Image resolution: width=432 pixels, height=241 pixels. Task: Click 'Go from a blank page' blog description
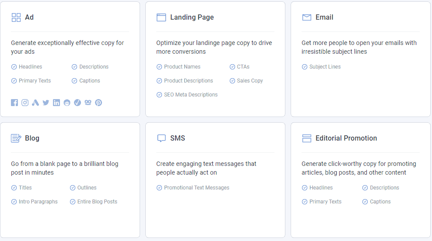click(65, 168)
